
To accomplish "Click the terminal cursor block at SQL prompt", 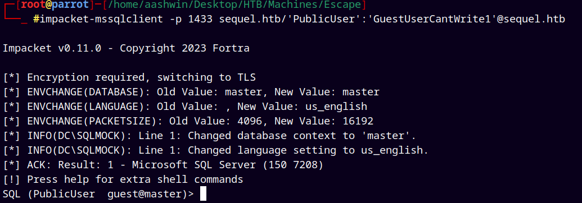I will coord(203,194).
